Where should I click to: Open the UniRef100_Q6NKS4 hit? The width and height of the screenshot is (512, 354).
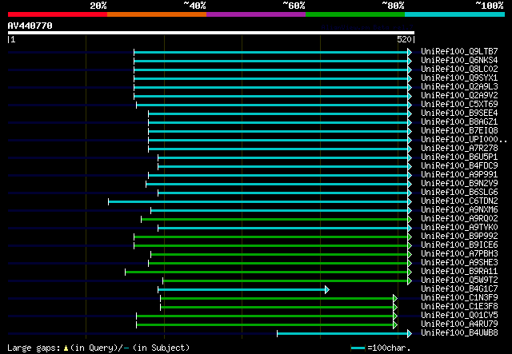tap(459, 61)
